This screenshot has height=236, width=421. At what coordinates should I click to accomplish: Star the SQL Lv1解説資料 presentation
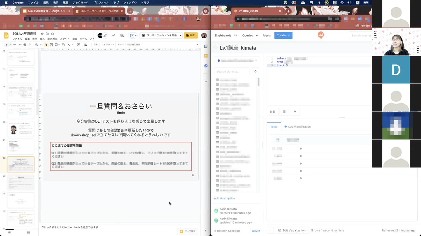tap(42, 34)
